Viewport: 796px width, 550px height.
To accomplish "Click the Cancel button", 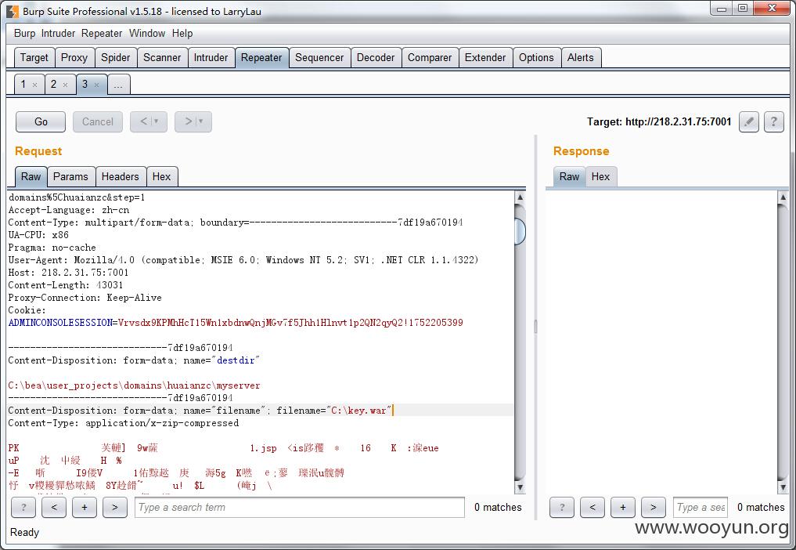I will pos(98,121).
